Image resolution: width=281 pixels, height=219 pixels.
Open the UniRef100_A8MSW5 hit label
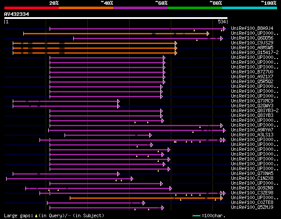tap(252, 48)
